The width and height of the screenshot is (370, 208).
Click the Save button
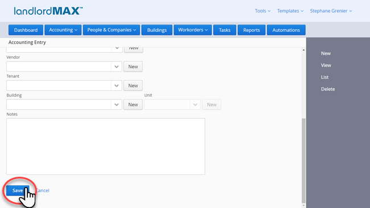tap(18, 190)
